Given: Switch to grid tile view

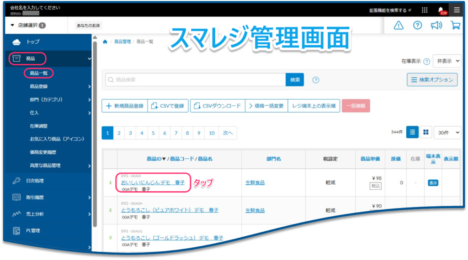Looking at the screenshot, I should coord(425,132).
